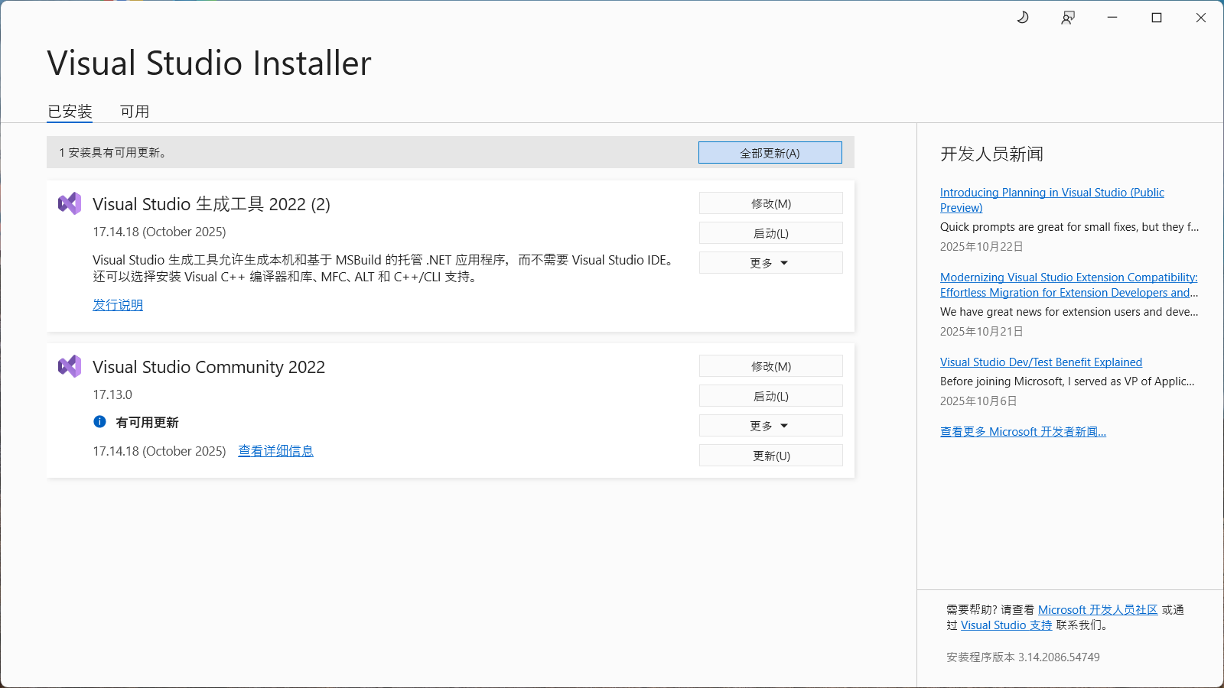1224x688 pixels.
Task: Expand 更多 dropdown for Community 2022
Action: (771, 426)
